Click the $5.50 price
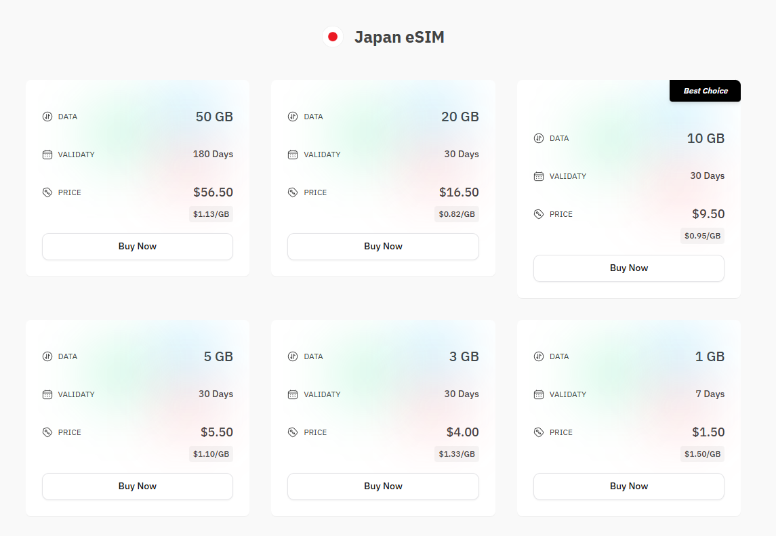 tap(217, 432)
